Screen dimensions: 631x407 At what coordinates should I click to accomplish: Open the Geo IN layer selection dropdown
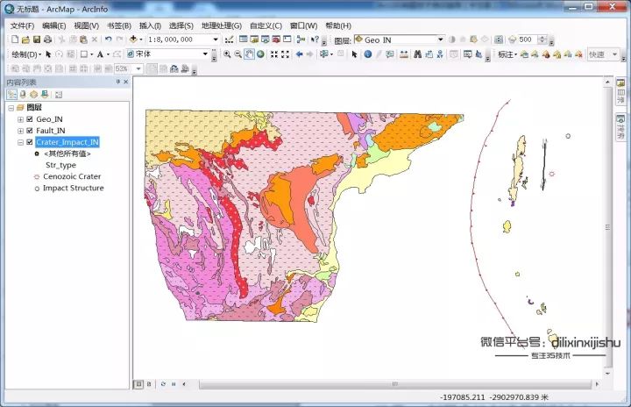(x=441, y=39)
